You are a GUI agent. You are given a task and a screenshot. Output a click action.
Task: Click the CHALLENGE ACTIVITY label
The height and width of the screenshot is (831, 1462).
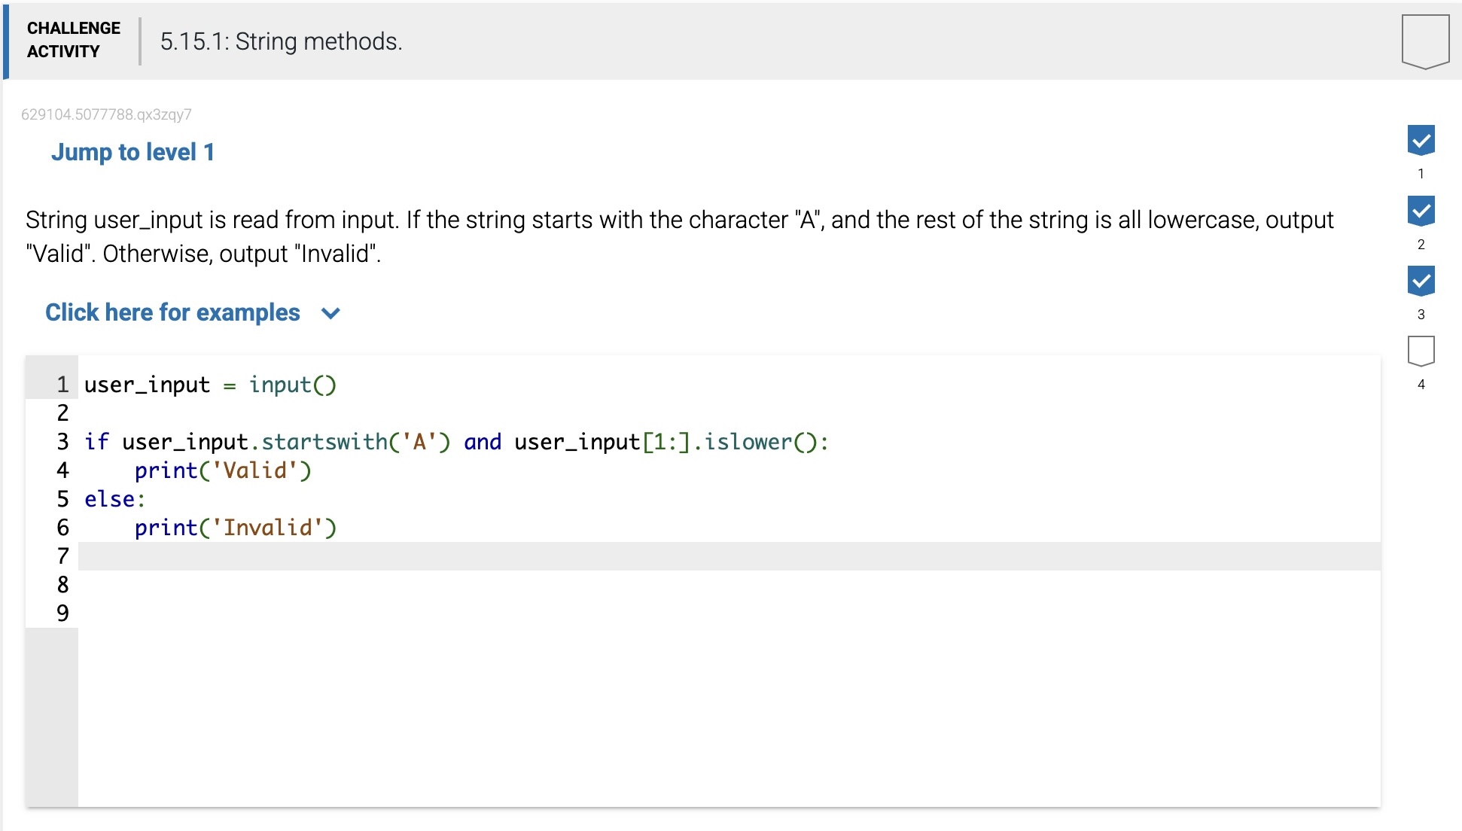73,40
